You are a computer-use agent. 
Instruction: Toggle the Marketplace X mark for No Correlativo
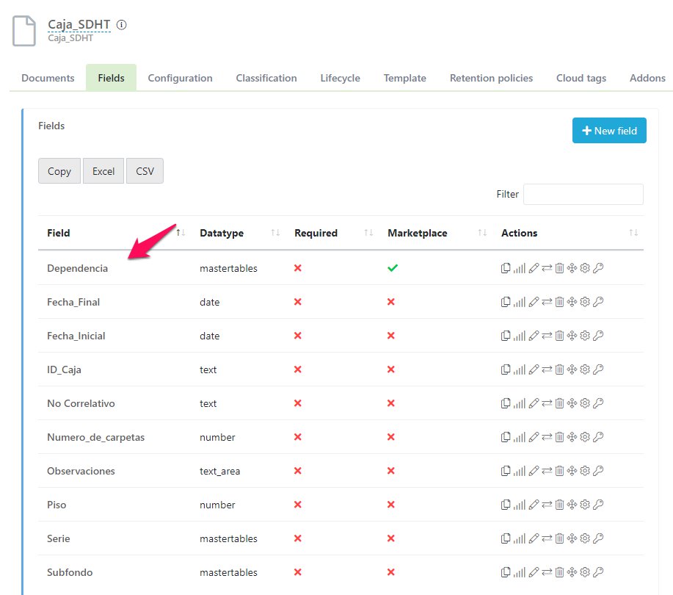(x=390, y=403)
